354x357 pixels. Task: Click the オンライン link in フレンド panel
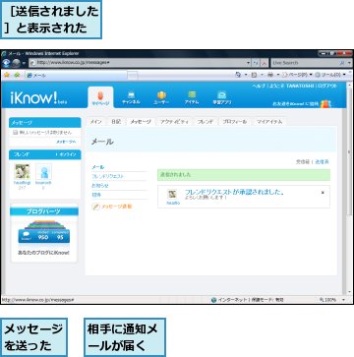pos(66,154)
